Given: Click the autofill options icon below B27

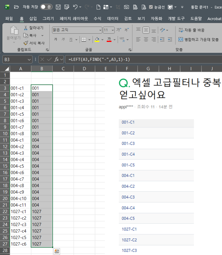Looking at the screenshot, I should (x=57, y=251).
